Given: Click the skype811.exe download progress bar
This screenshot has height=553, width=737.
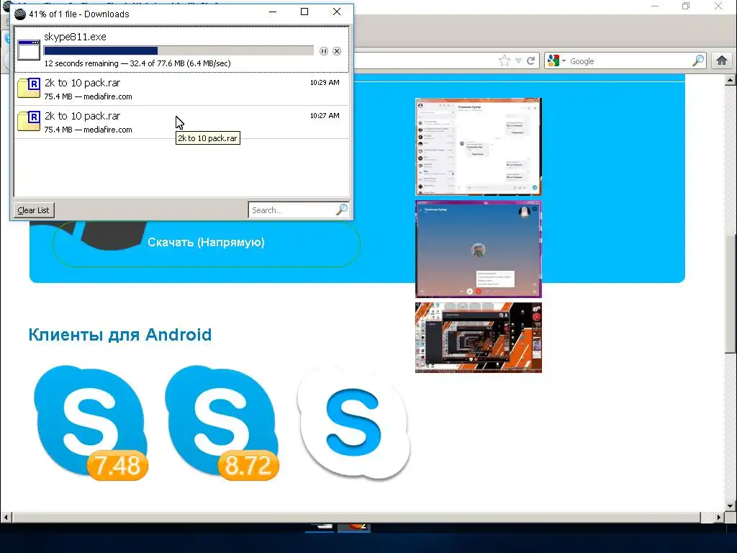Looking at the screenshot, I should (x=178, y=51).
